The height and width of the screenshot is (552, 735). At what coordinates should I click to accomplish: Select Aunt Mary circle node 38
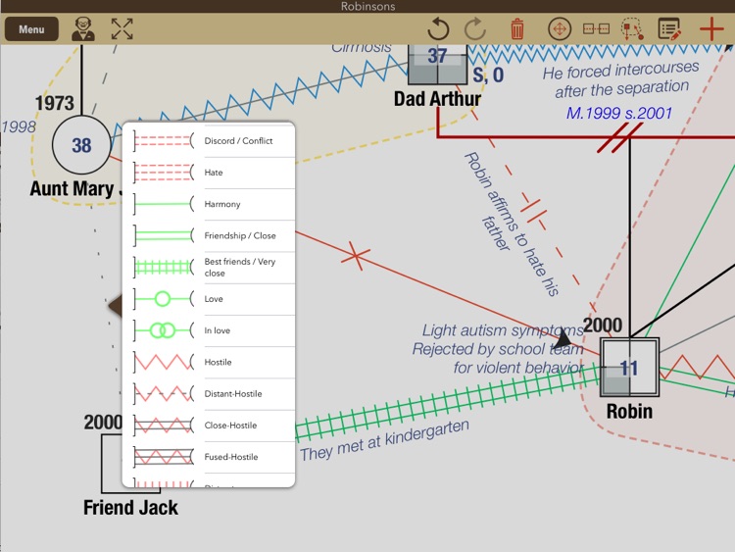(x=81, y=145)
